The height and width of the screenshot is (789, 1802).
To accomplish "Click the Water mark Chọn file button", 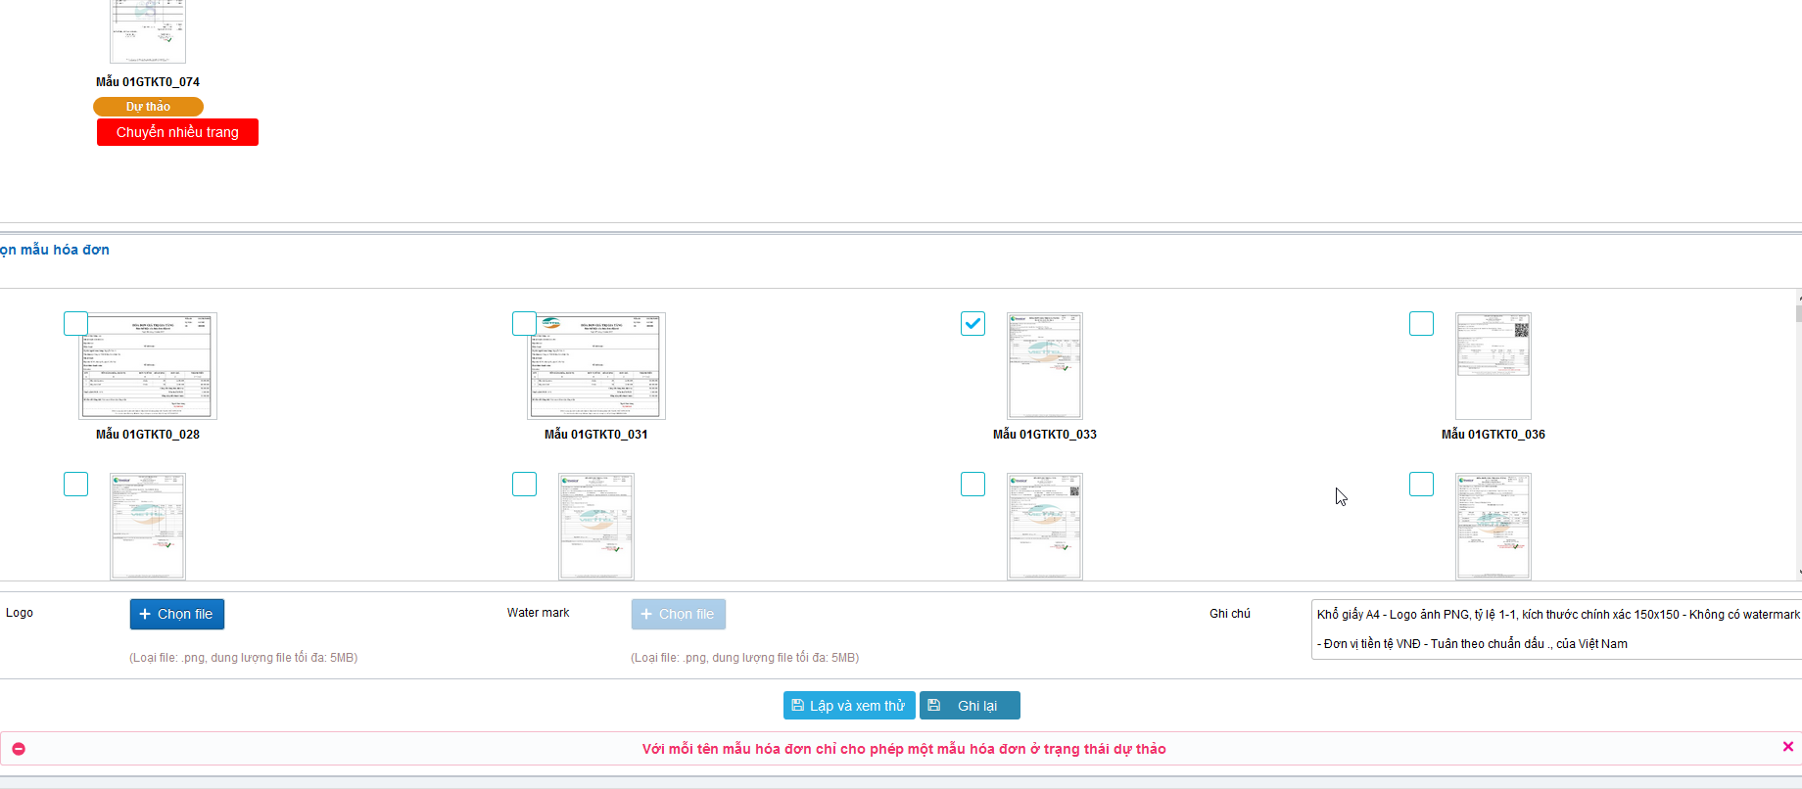I will pos(678,614).
